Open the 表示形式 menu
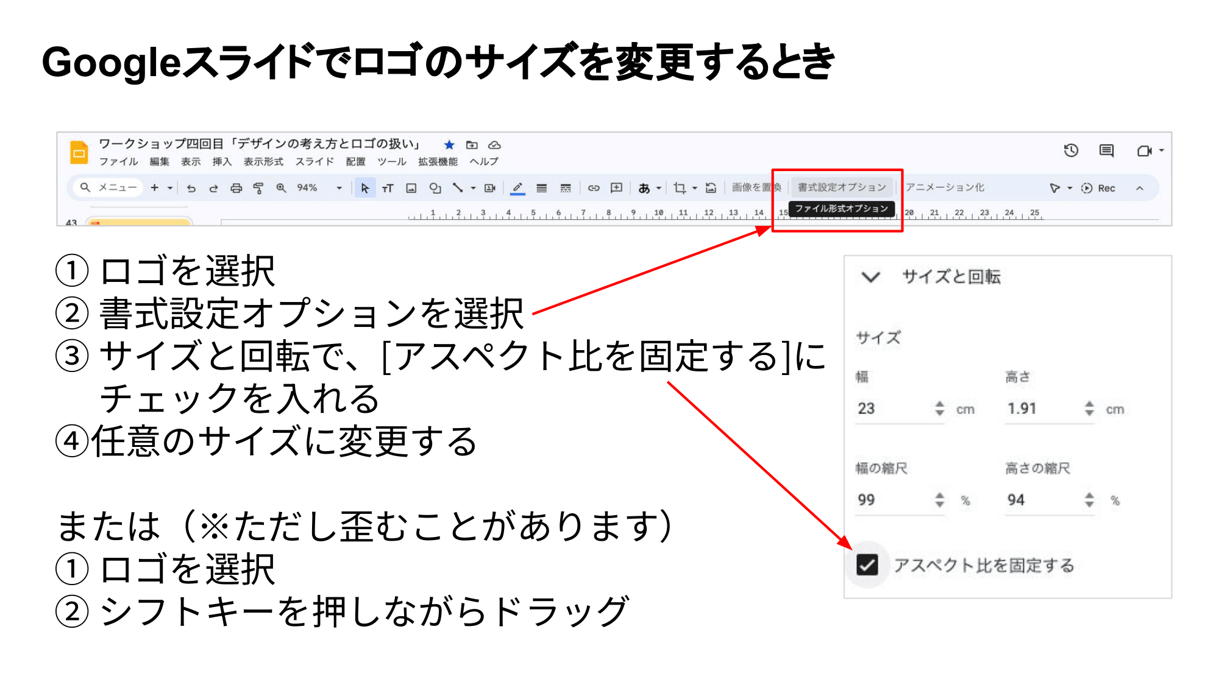The height and width of the screenshot is (685, 1219). pos(263,161)
